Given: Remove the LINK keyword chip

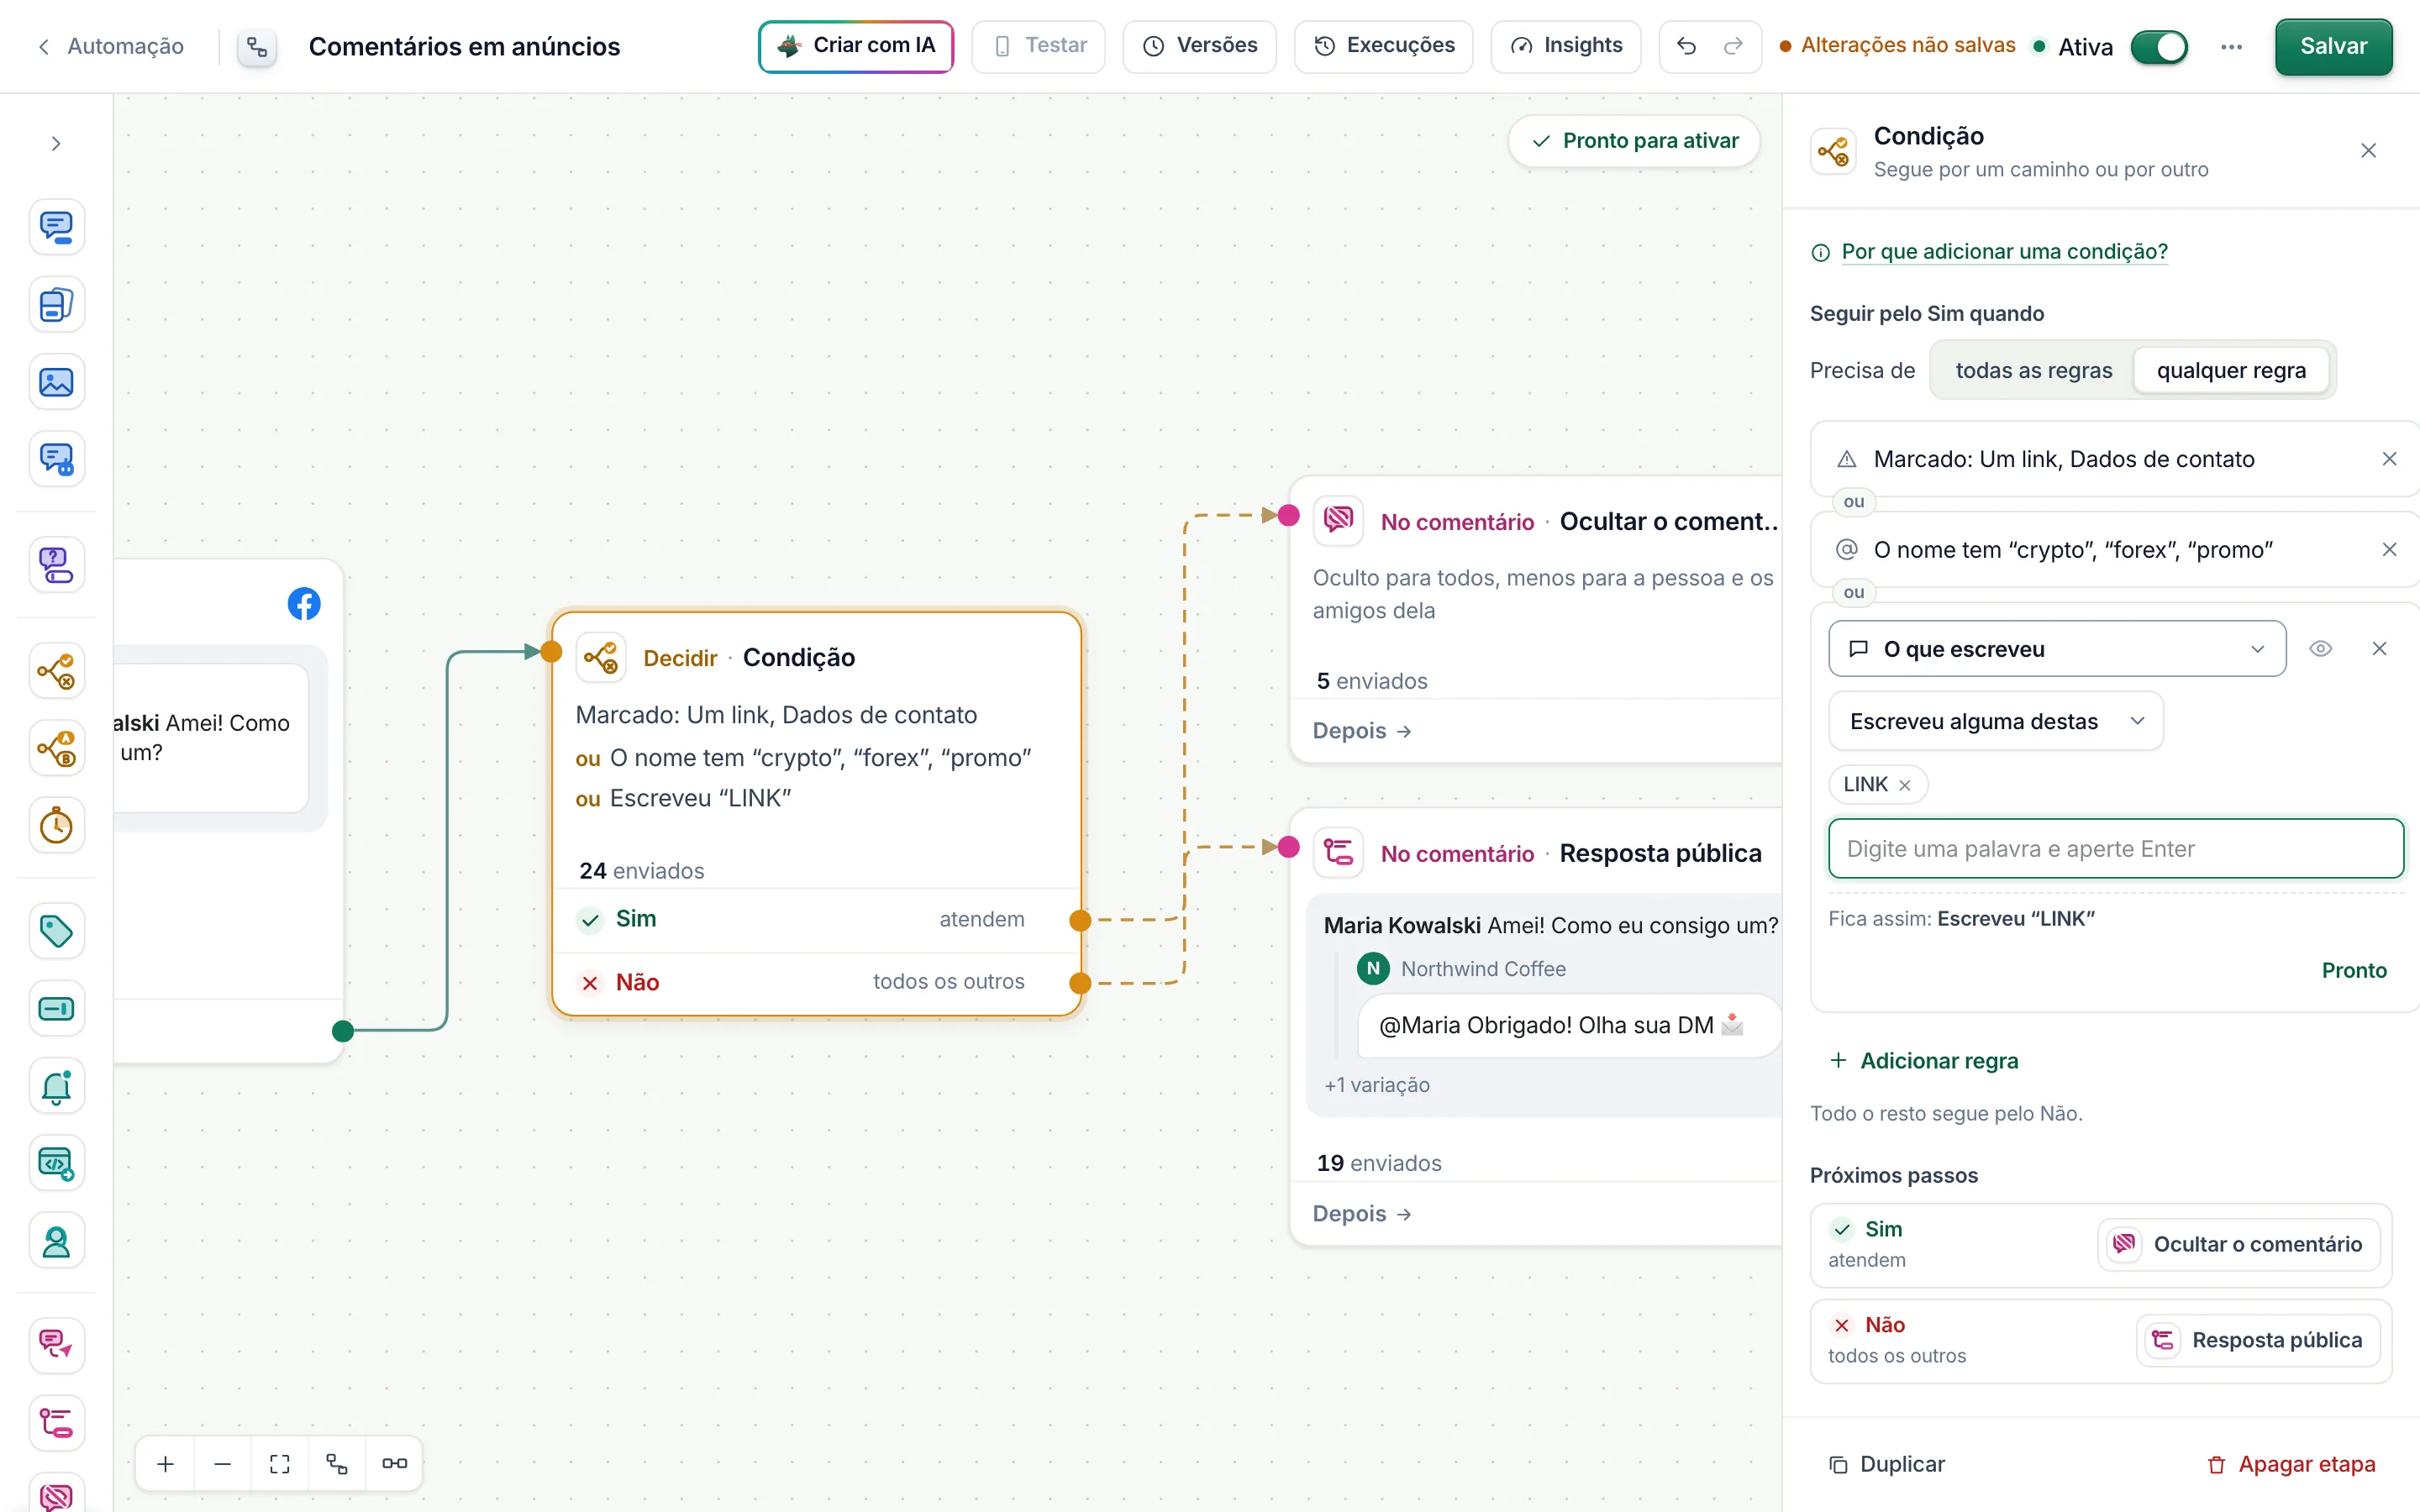Looking at the screenshot, I should (1904, 785).
